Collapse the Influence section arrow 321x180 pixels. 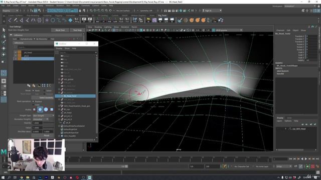[11, 35]
